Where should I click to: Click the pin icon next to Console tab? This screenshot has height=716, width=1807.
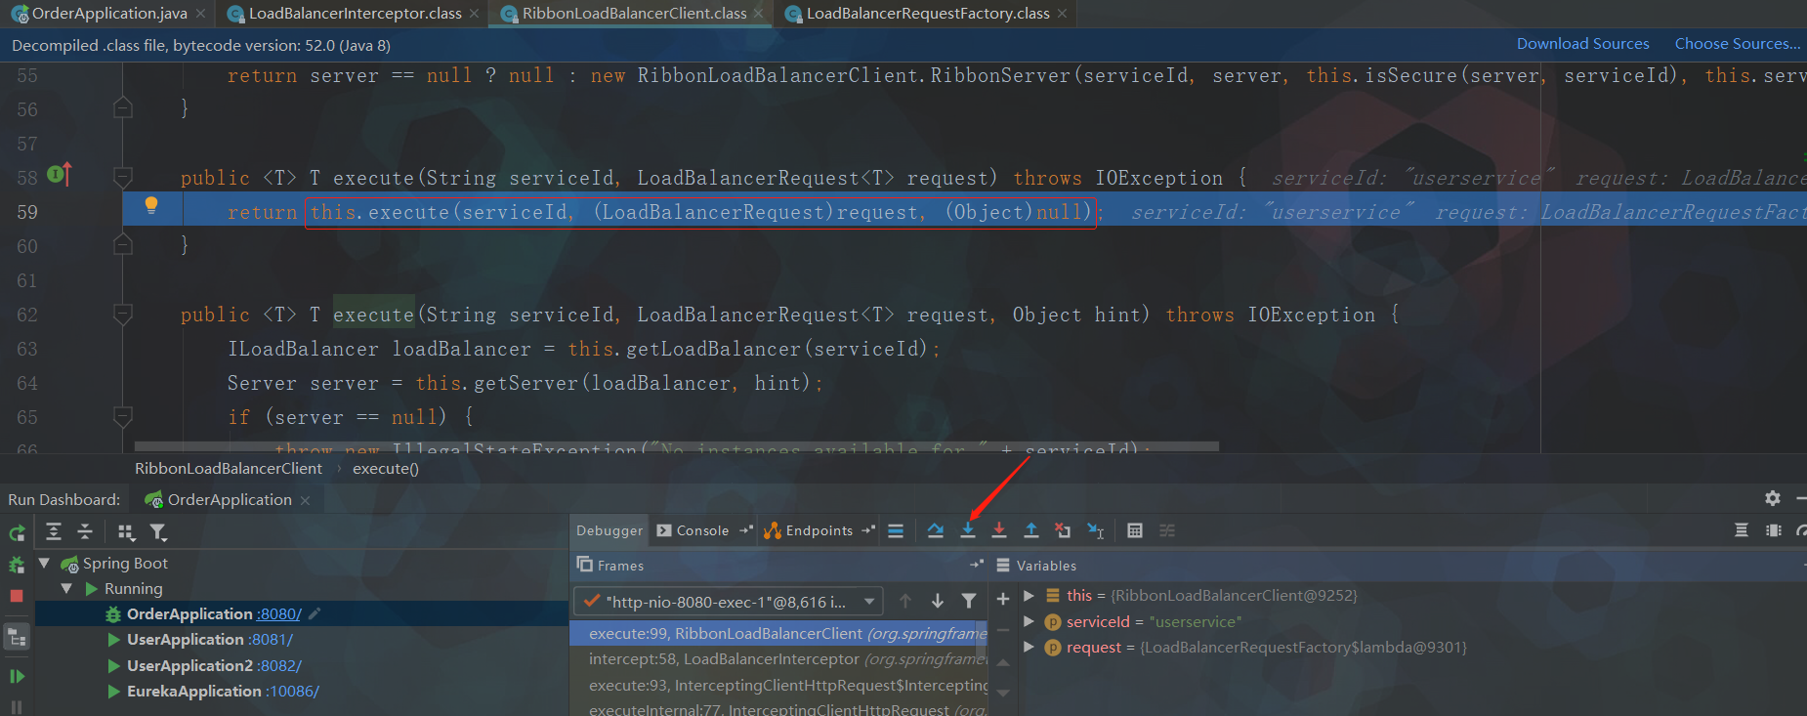tap(746, 530)
